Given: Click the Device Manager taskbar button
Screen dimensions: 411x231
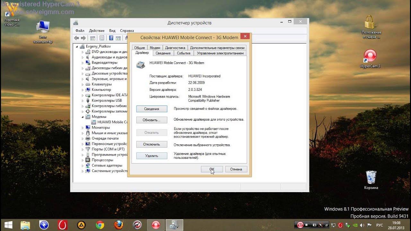Looking at the screenshot, I should click(174, 225).
